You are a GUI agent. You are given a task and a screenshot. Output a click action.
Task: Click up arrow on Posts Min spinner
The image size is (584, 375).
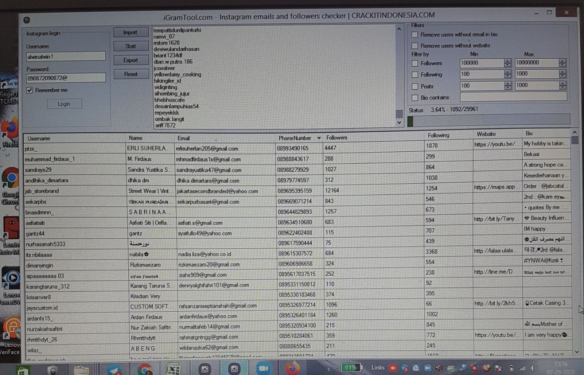[x=508, y=83]
